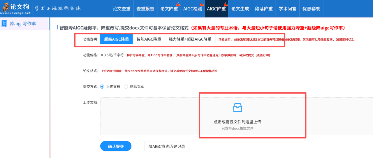Select the 粘贴文本 radio button

tap(126, 87)
